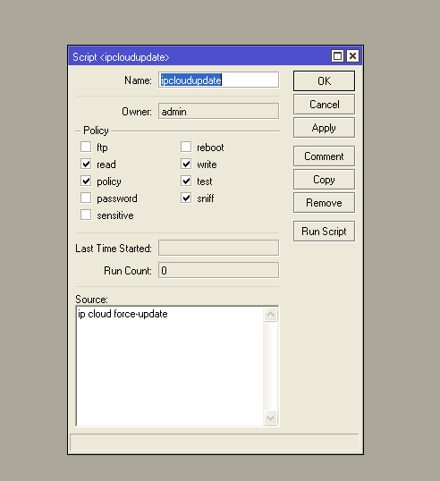
Task: Uncheck the sniff policy
Action: (186, 198)
